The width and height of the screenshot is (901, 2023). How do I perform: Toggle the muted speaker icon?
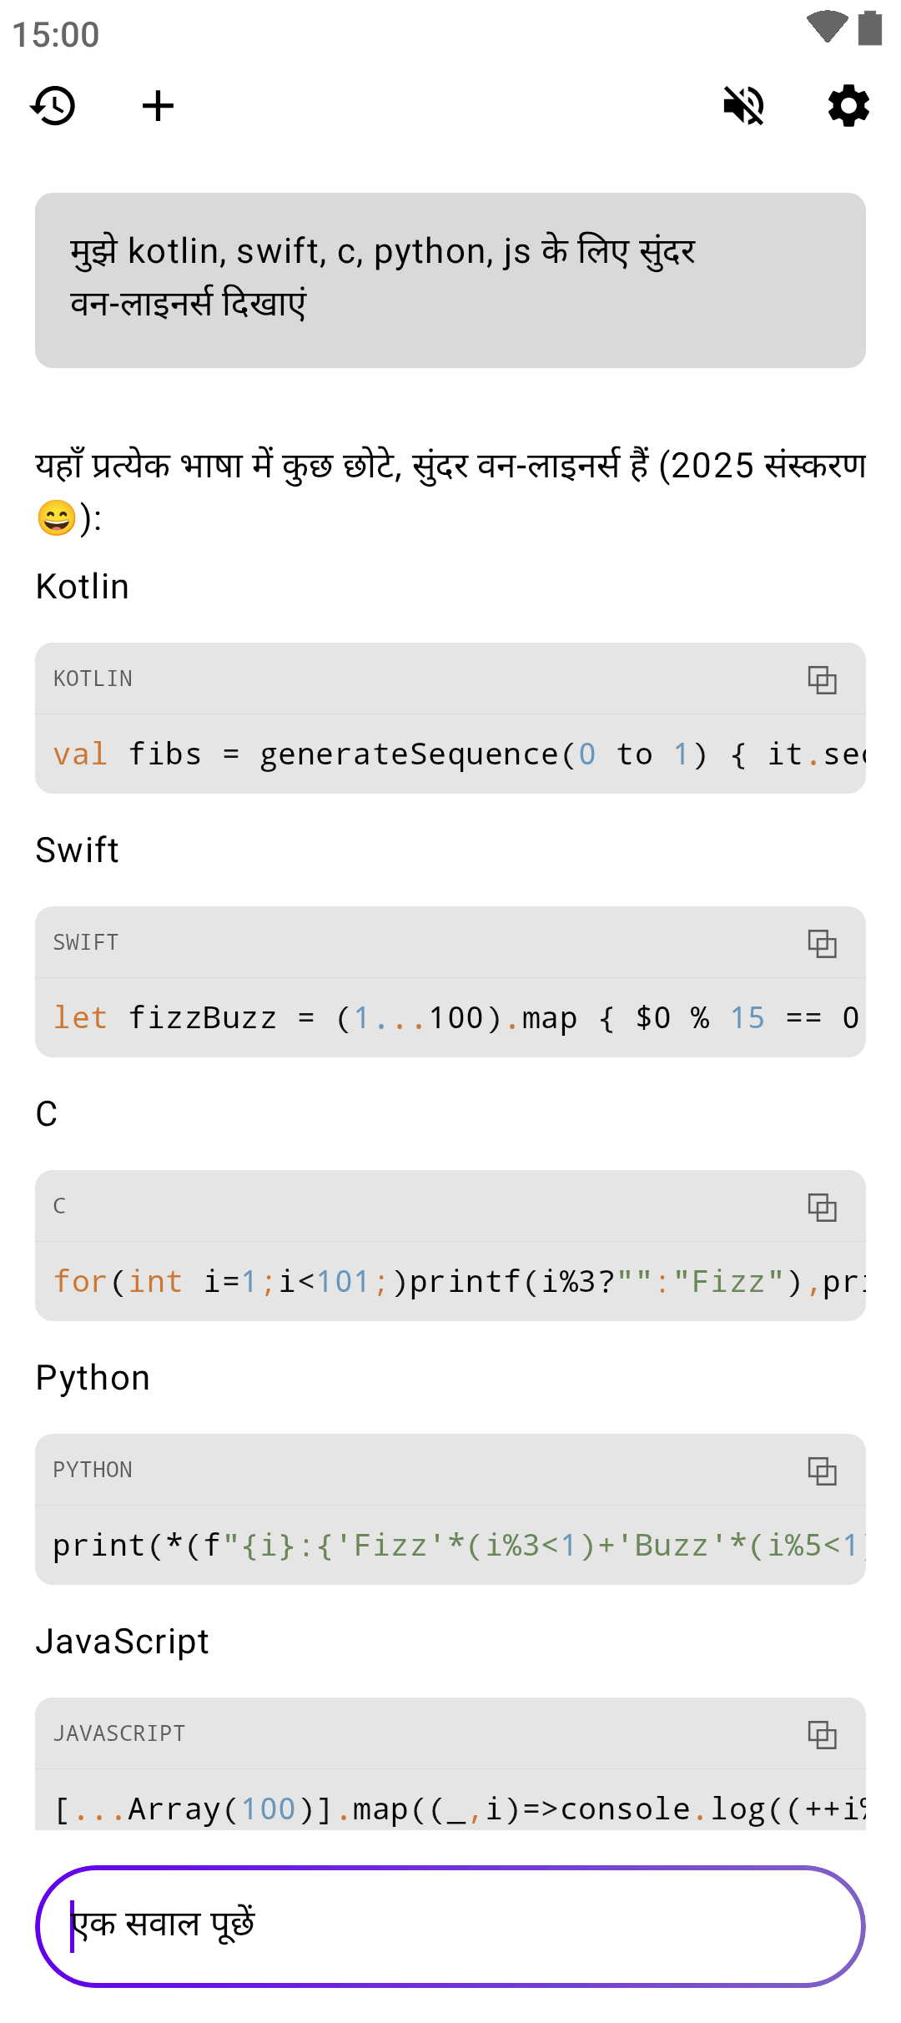click(743, 106)
